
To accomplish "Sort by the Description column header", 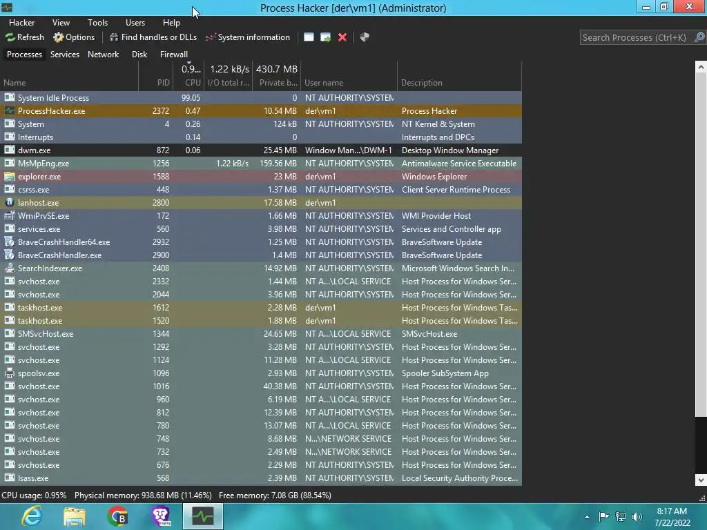I will 459,76.
